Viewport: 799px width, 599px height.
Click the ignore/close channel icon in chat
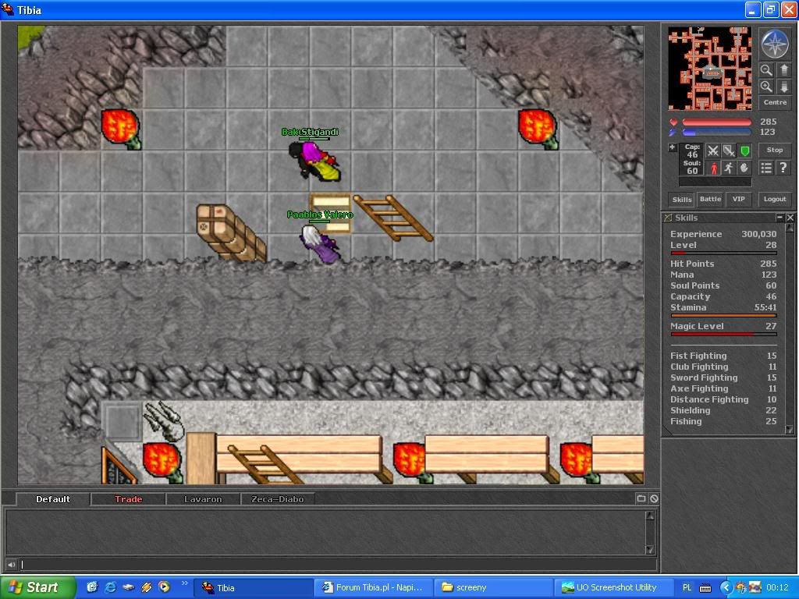pyautogui.click(x=654, y=498)
